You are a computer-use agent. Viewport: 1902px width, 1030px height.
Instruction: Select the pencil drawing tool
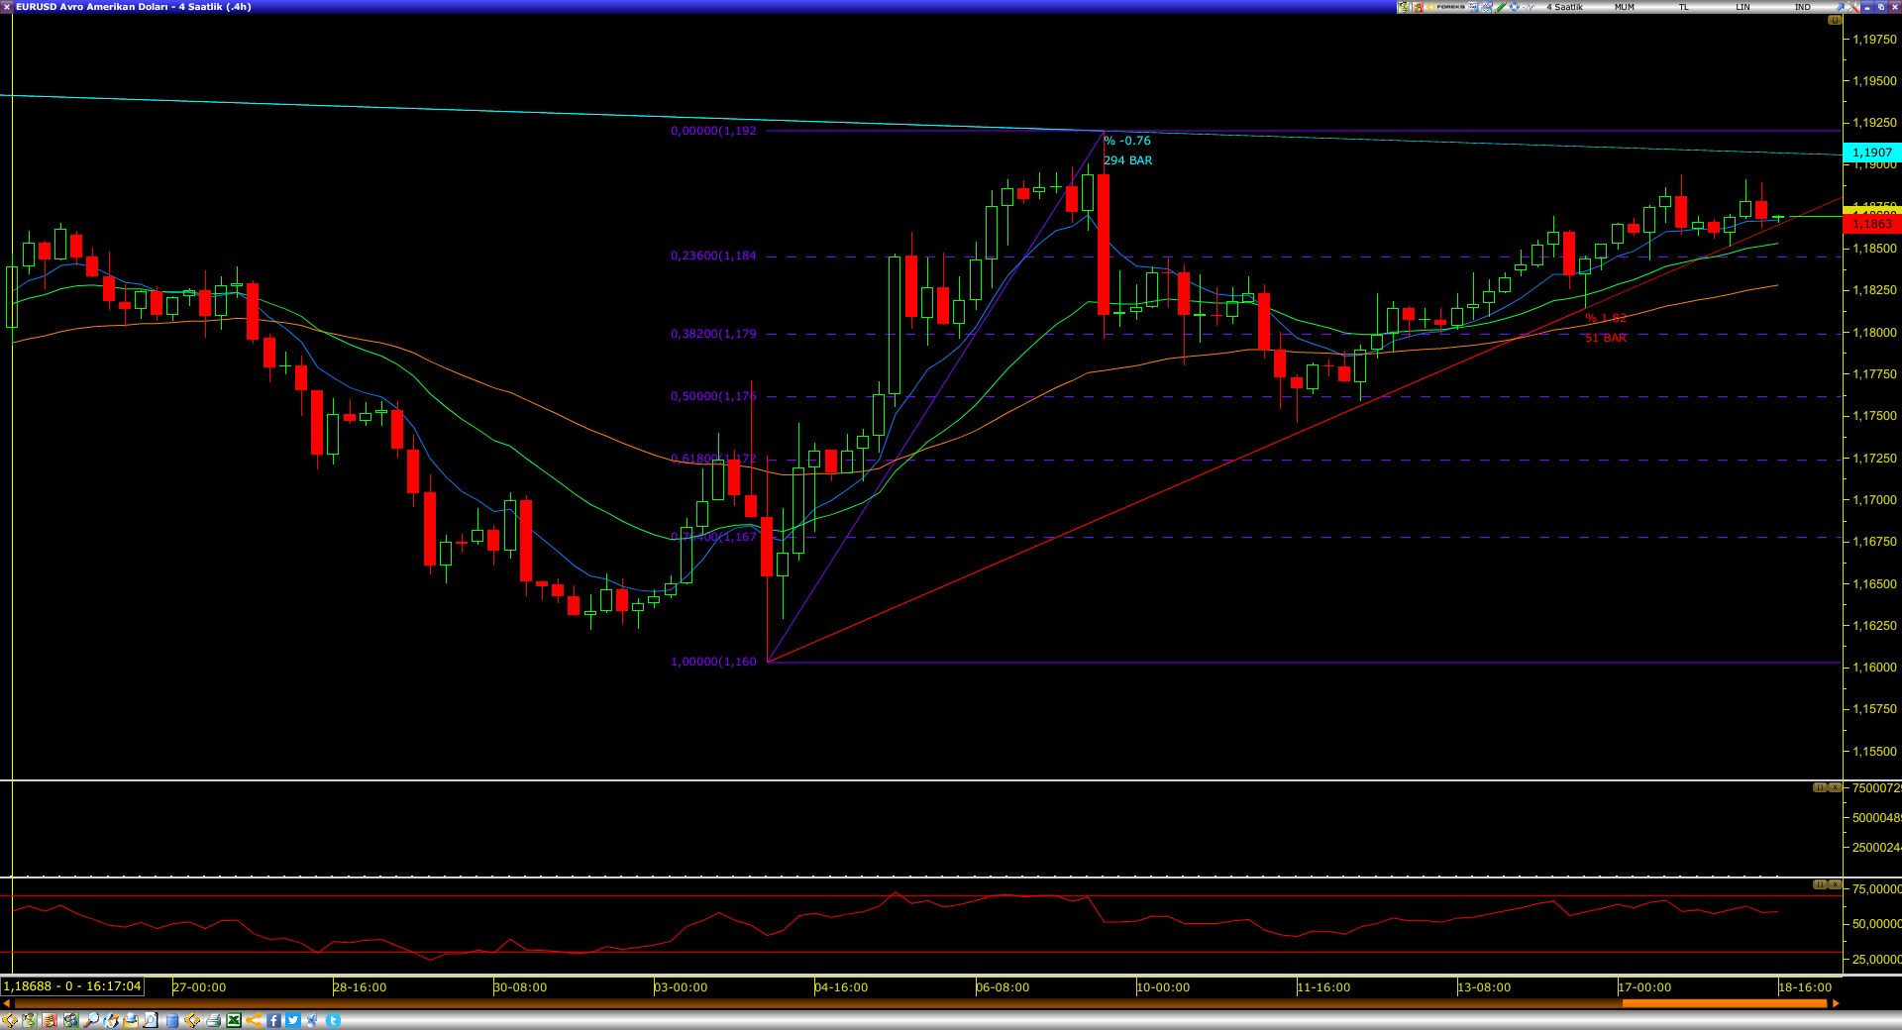1501,7
